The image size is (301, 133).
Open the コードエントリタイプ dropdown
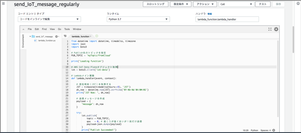point(49,19)
